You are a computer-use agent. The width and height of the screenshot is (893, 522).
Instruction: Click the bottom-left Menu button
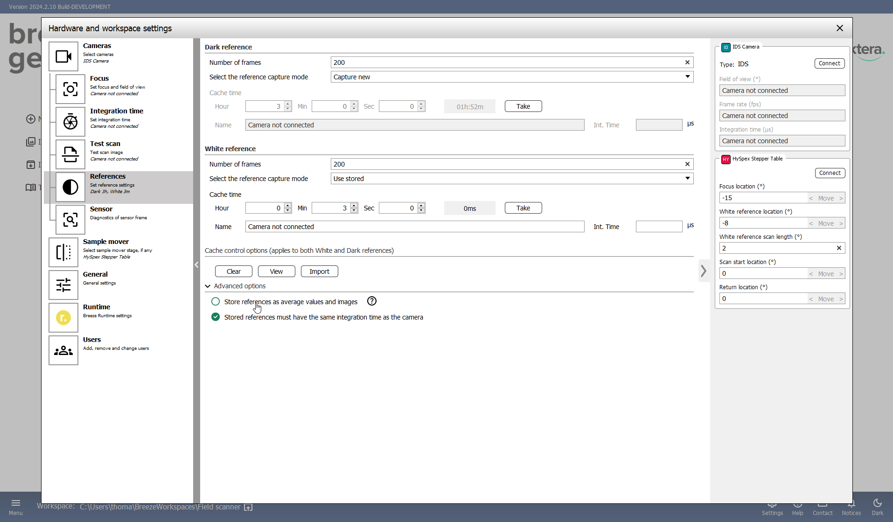coord(15,507)
